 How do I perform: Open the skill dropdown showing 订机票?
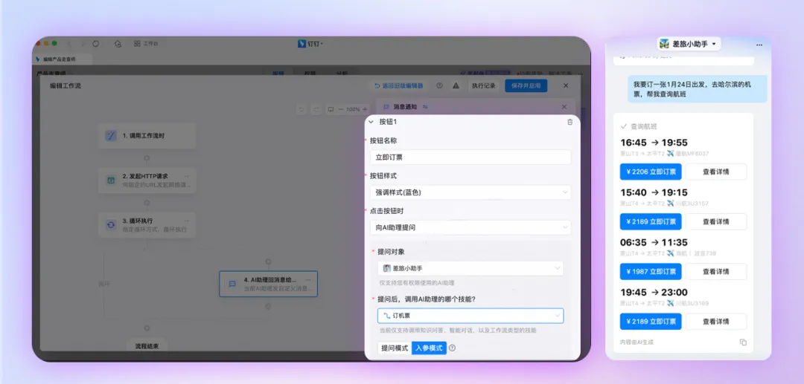coord(470,316)
